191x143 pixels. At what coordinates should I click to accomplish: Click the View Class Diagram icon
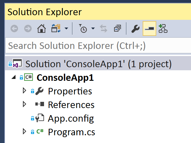click(x=163, y=29)
